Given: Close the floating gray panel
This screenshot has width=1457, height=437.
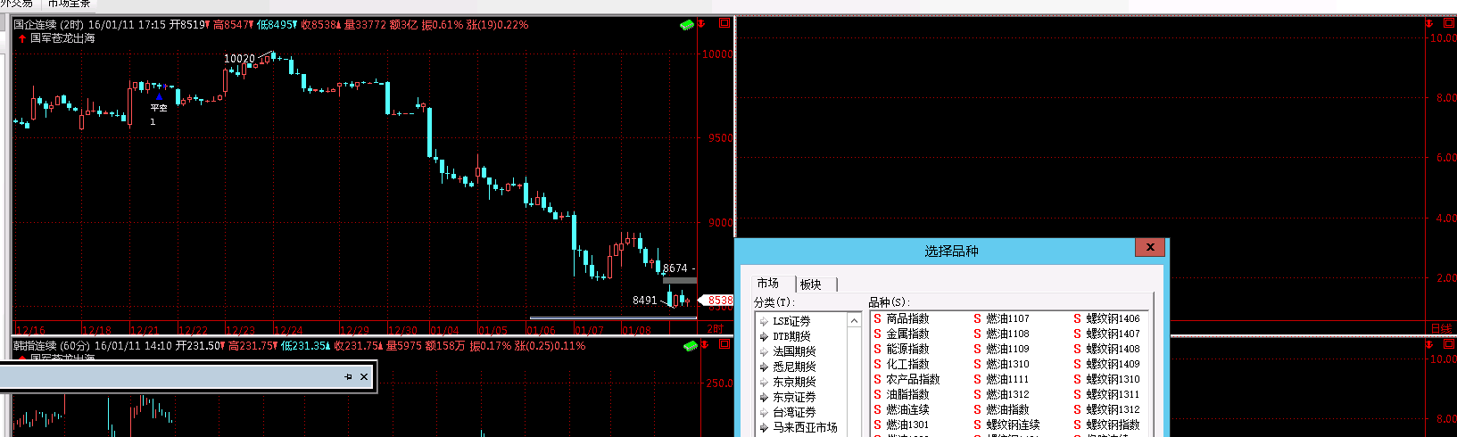Looking at the screenshot, I should [x=364, y=377].
